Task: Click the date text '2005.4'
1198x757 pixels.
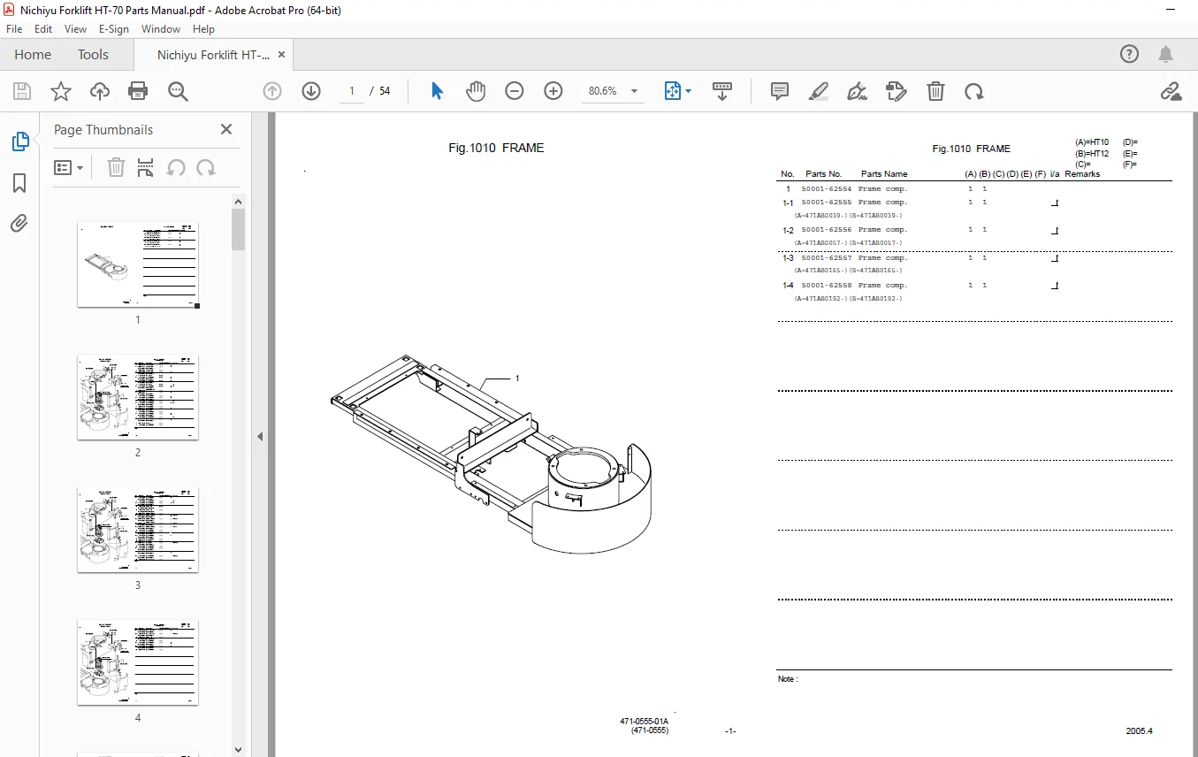Action: pos(1139,731)
